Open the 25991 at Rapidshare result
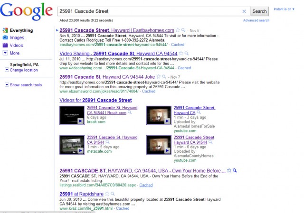This screenshot has width=304, height=213. [81, 194]
